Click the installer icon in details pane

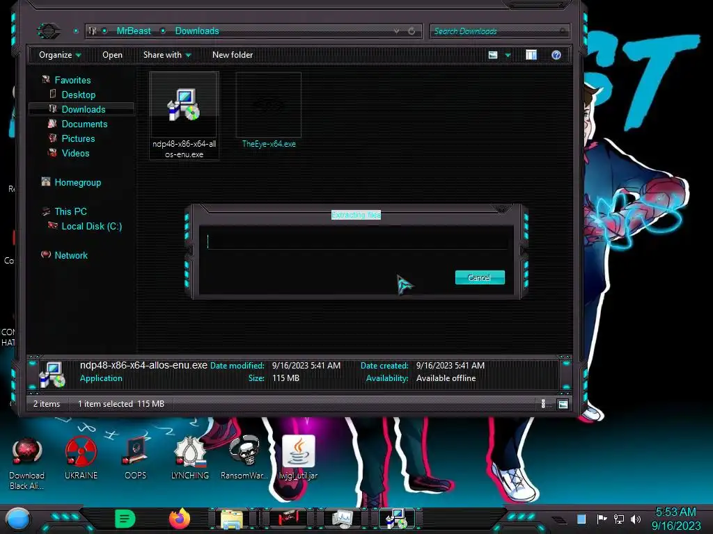click(x=53, y=374)
